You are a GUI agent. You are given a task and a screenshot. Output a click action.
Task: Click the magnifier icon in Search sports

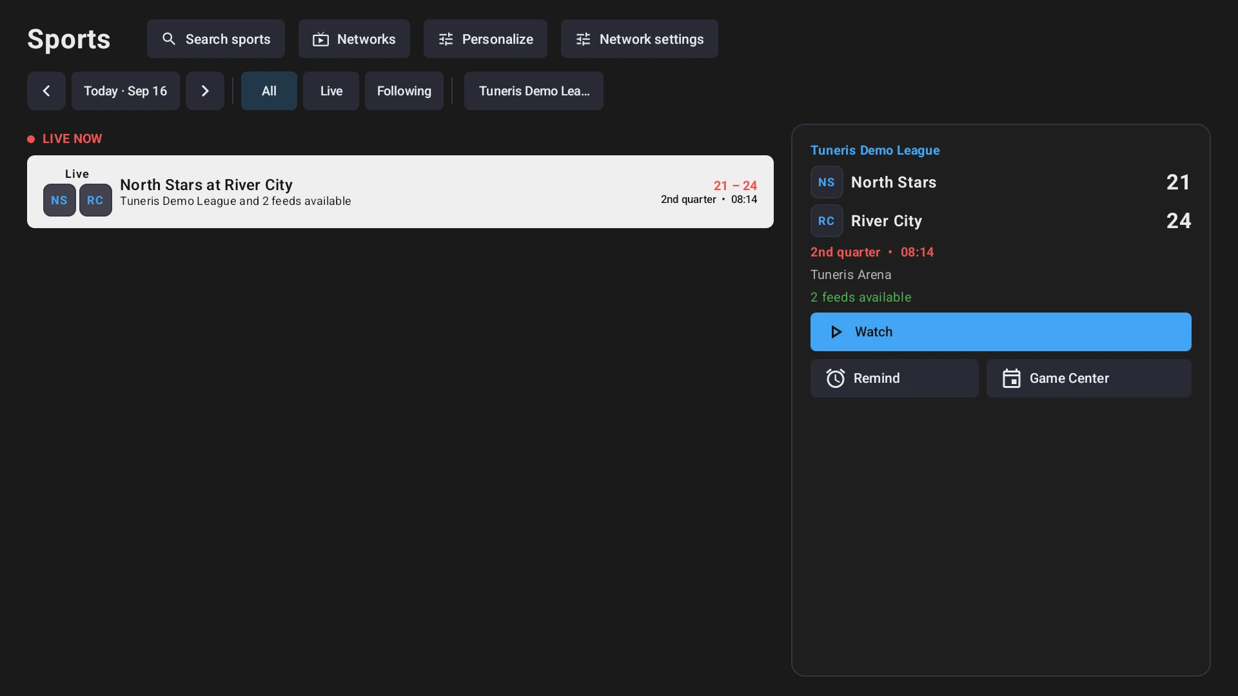click(169, 39)
